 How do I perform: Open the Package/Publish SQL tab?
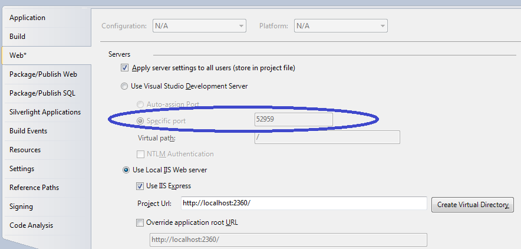pos(42,93)
